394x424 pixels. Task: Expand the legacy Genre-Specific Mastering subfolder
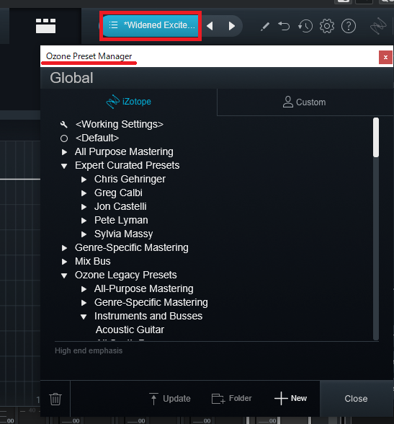coord(84,303)
